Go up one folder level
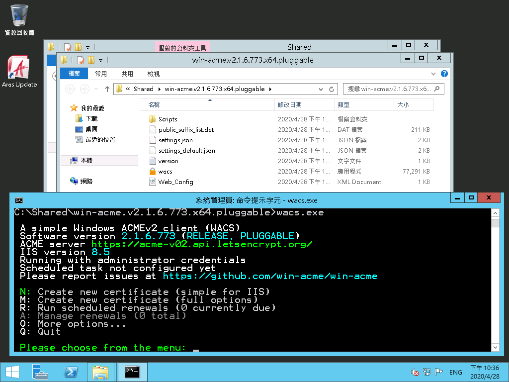This screenshot has height=382, width=509. (107, 89)
